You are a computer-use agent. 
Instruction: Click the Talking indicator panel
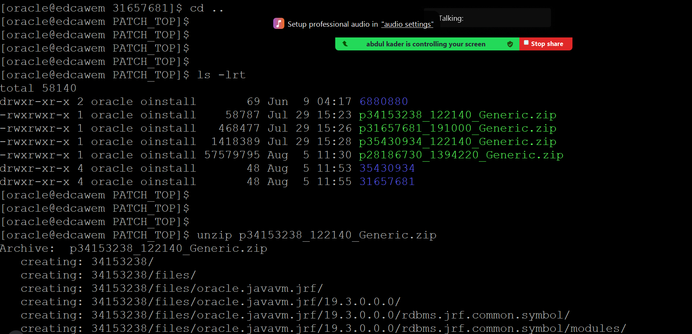click(487, 18)
